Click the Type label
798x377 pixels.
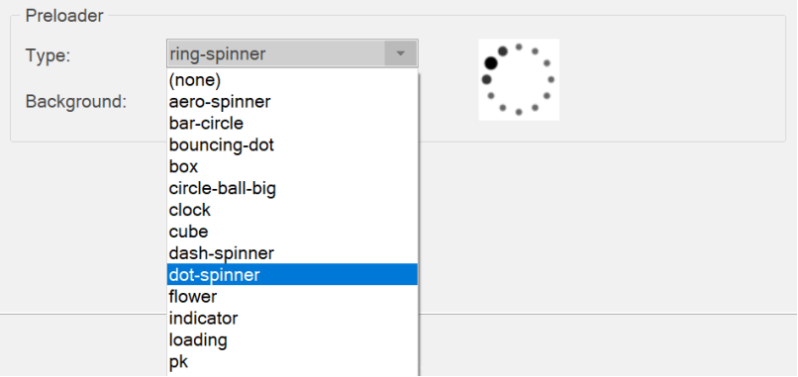point(48,55)
